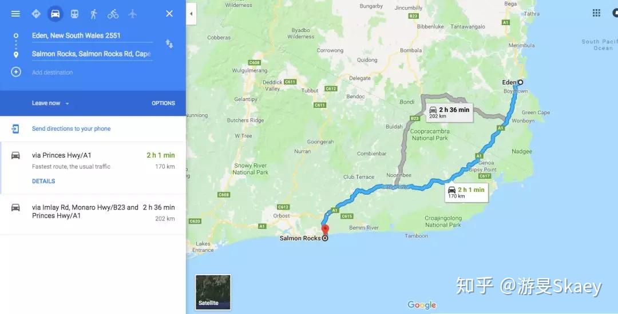Viewport: 618px width, 314px height.
Task: Send directions to your phone
Action: 71,128
